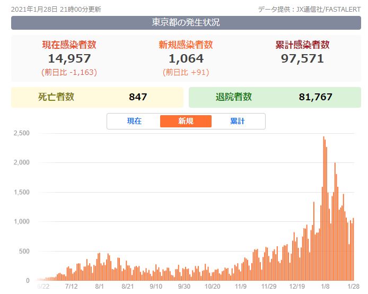Click the 12/19 x-axis date label
Viewport: 368px width, 294px height.
[297, 287]
